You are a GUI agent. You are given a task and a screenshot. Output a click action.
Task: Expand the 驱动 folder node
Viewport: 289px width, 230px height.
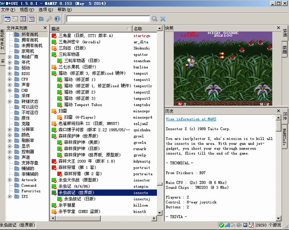coord(9,68)
